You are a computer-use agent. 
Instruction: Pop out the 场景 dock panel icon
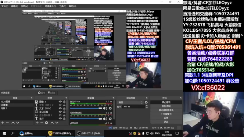tap(32, 98)
